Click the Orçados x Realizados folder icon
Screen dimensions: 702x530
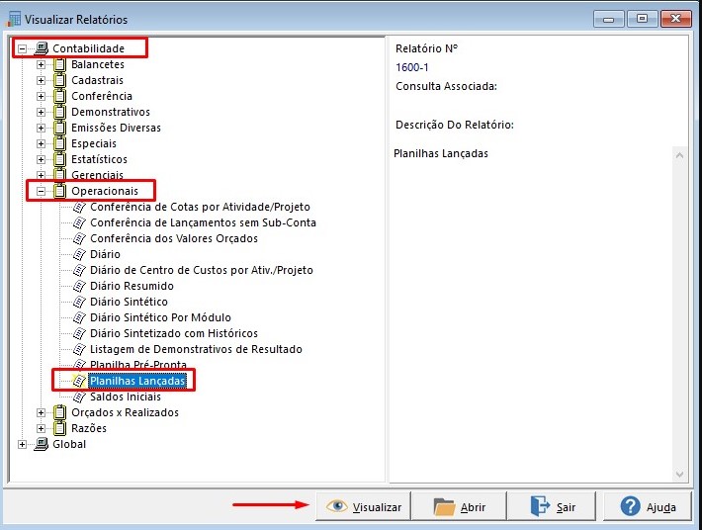[x=60, y=412]
